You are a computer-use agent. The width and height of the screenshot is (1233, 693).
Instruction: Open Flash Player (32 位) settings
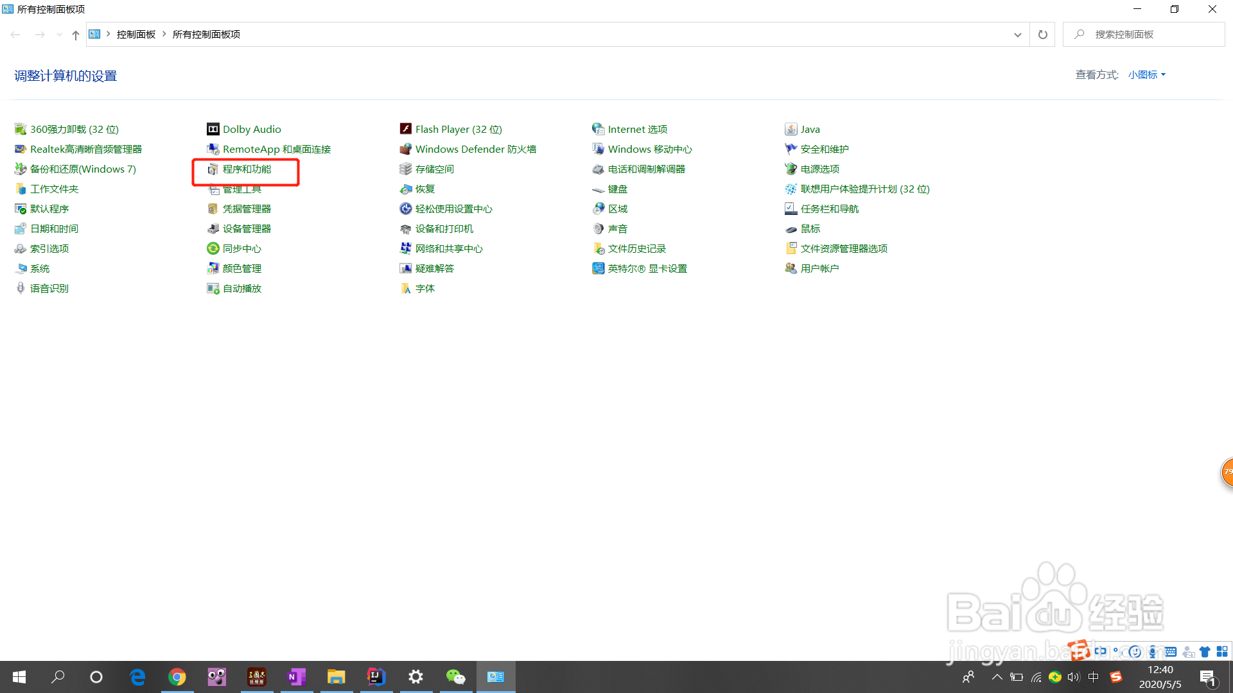tap(458, 130)
